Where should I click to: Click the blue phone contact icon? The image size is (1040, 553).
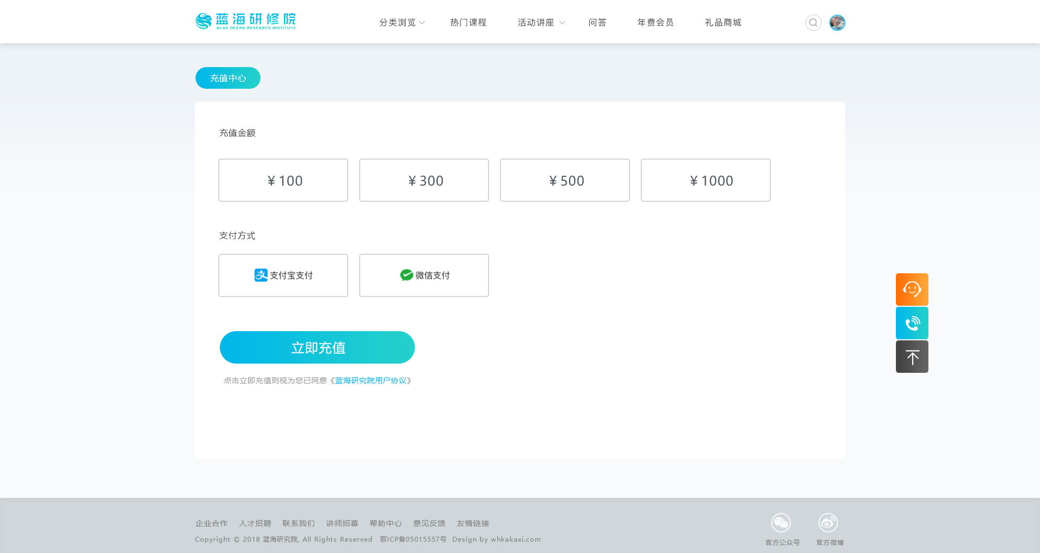click(912, 323)
